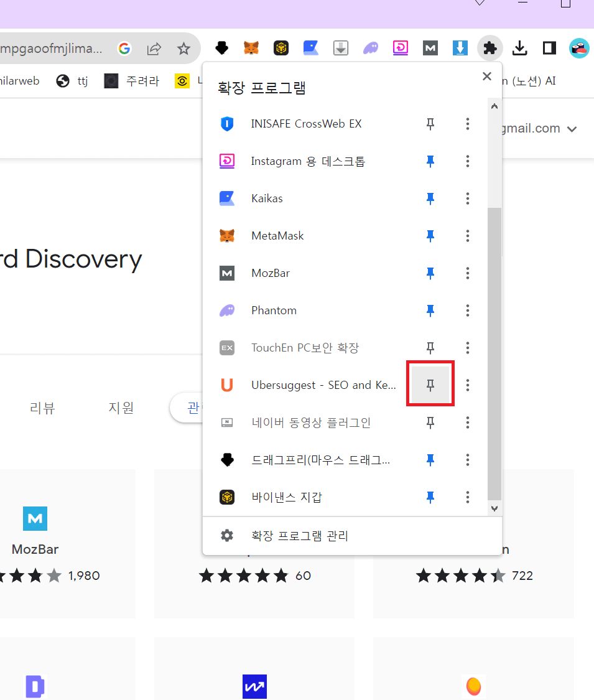594x700 pixels.
Task: Open the 주려라 bookmark
Action: [132, 81]
